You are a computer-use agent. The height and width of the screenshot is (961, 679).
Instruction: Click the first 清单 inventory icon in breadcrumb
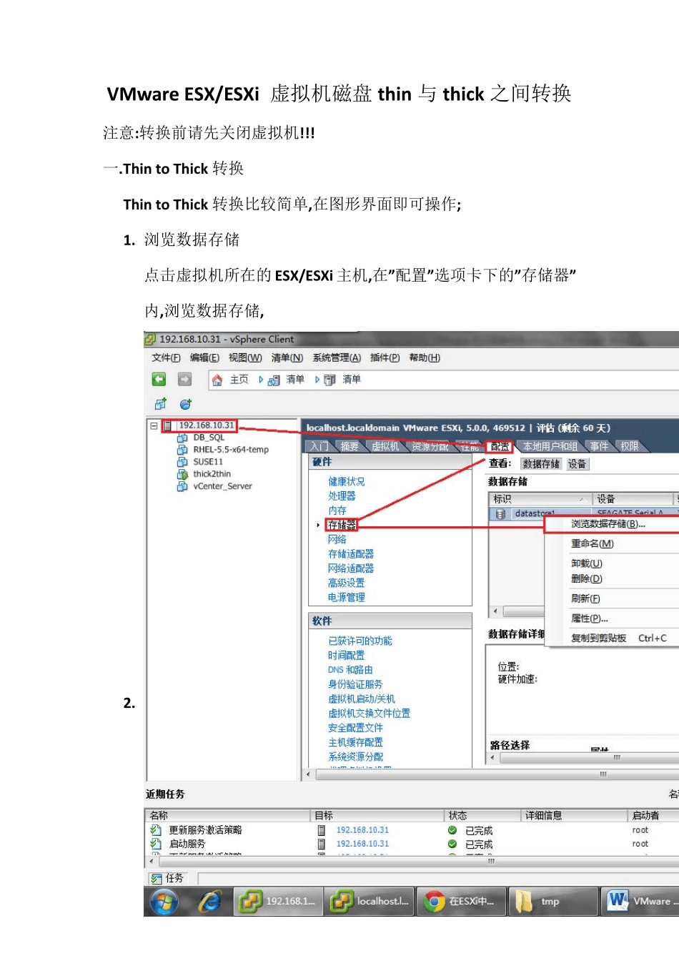click(x=274, y=380)
